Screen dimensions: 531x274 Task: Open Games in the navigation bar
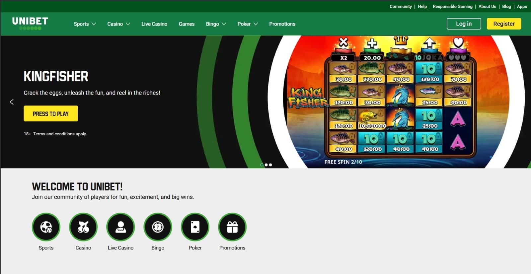187,24
